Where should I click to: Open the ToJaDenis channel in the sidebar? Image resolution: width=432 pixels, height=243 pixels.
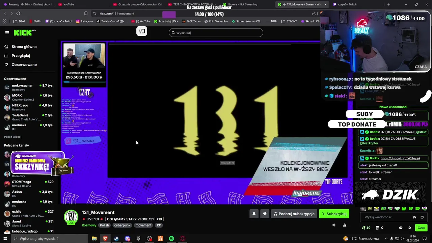point(29,117)
